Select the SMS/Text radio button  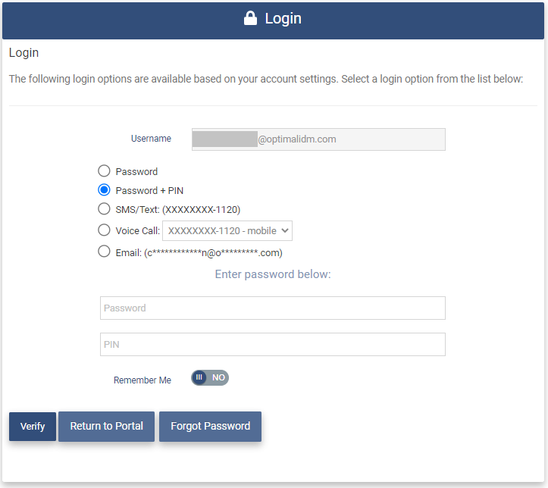click(105, 209)
